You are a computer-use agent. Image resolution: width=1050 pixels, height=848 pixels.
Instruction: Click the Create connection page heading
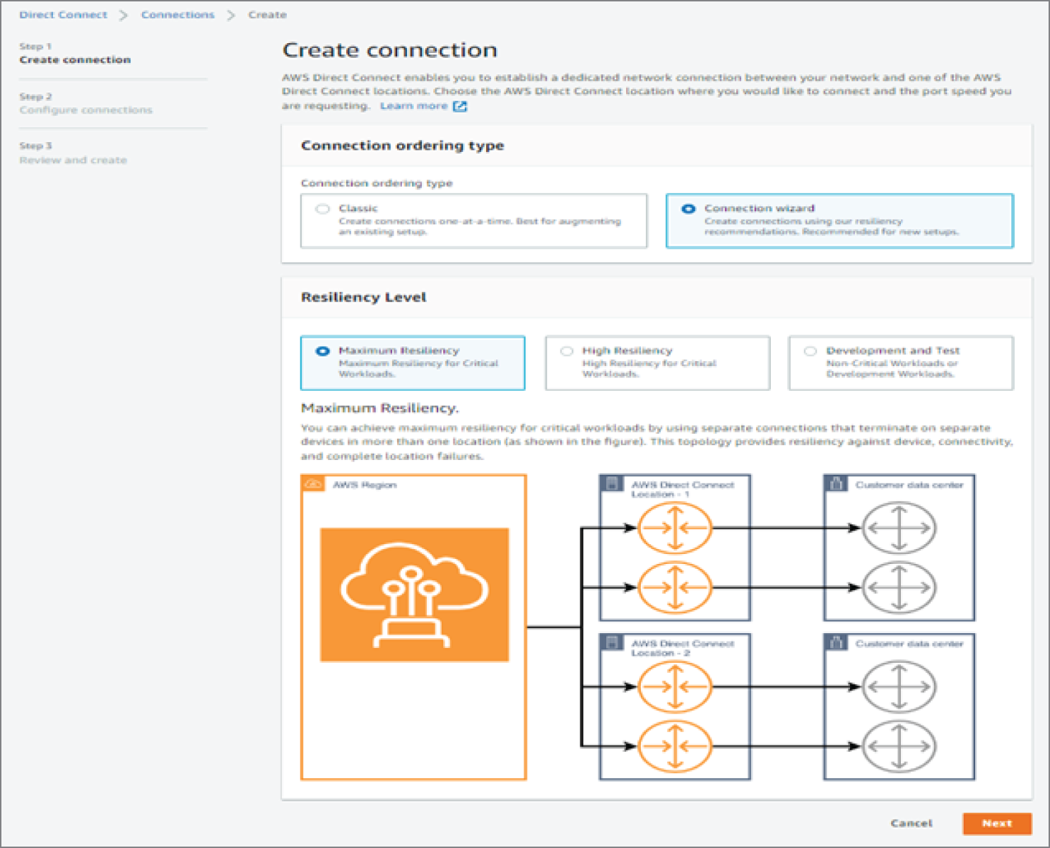coord(390,50)
